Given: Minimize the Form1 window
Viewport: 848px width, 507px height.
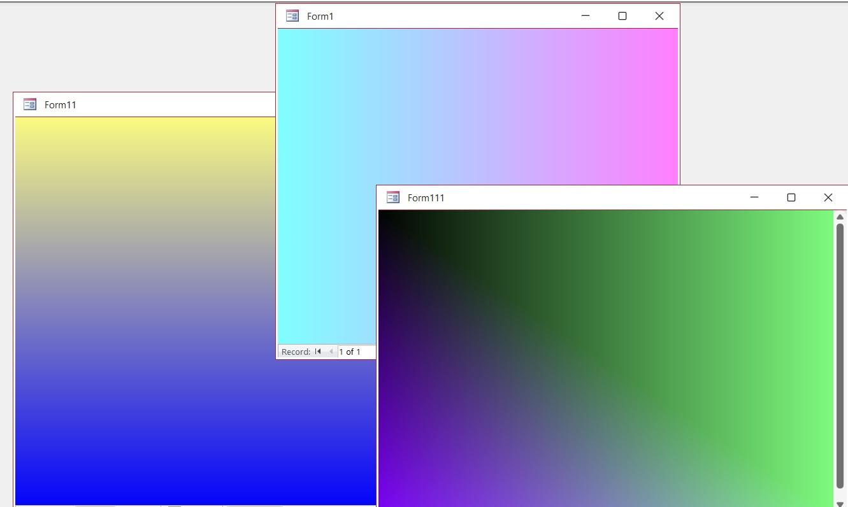Looking at the screenshot, I should [586, 16].
